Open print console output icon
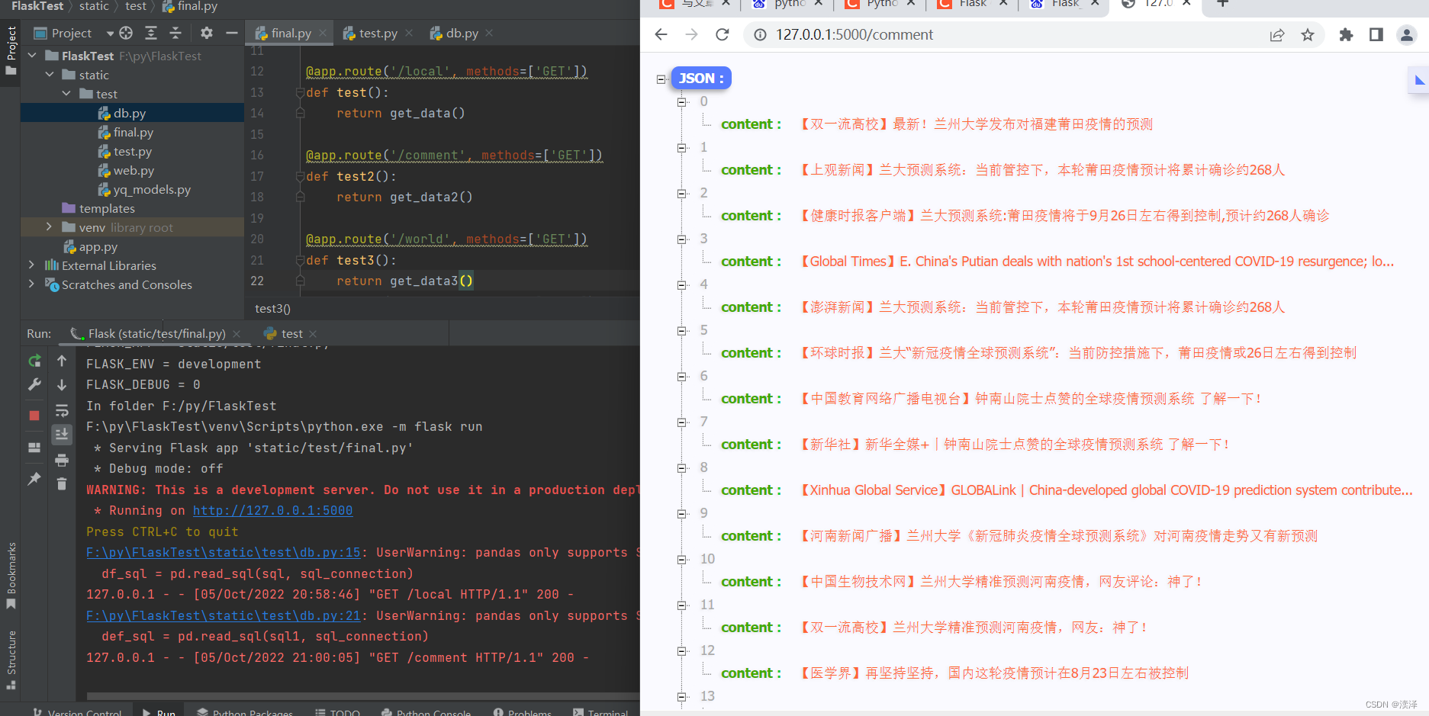Screen dimensions: 1429x716 point(62,460)
